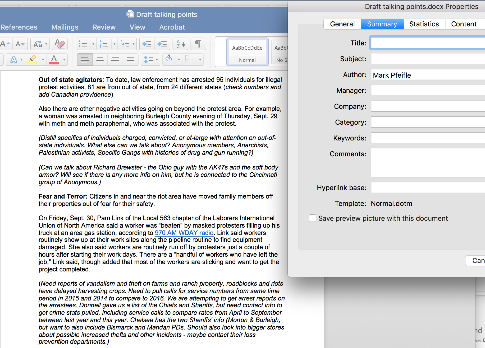The height and width of the screenshot is (348, 485).
Task: Apply yellow text highlight
Action: [32, 60]
